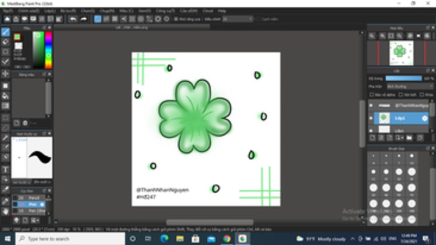The height and width of the screenshot is (245, 436).
Task: Open the Layer menu
Action: [50, 11]
